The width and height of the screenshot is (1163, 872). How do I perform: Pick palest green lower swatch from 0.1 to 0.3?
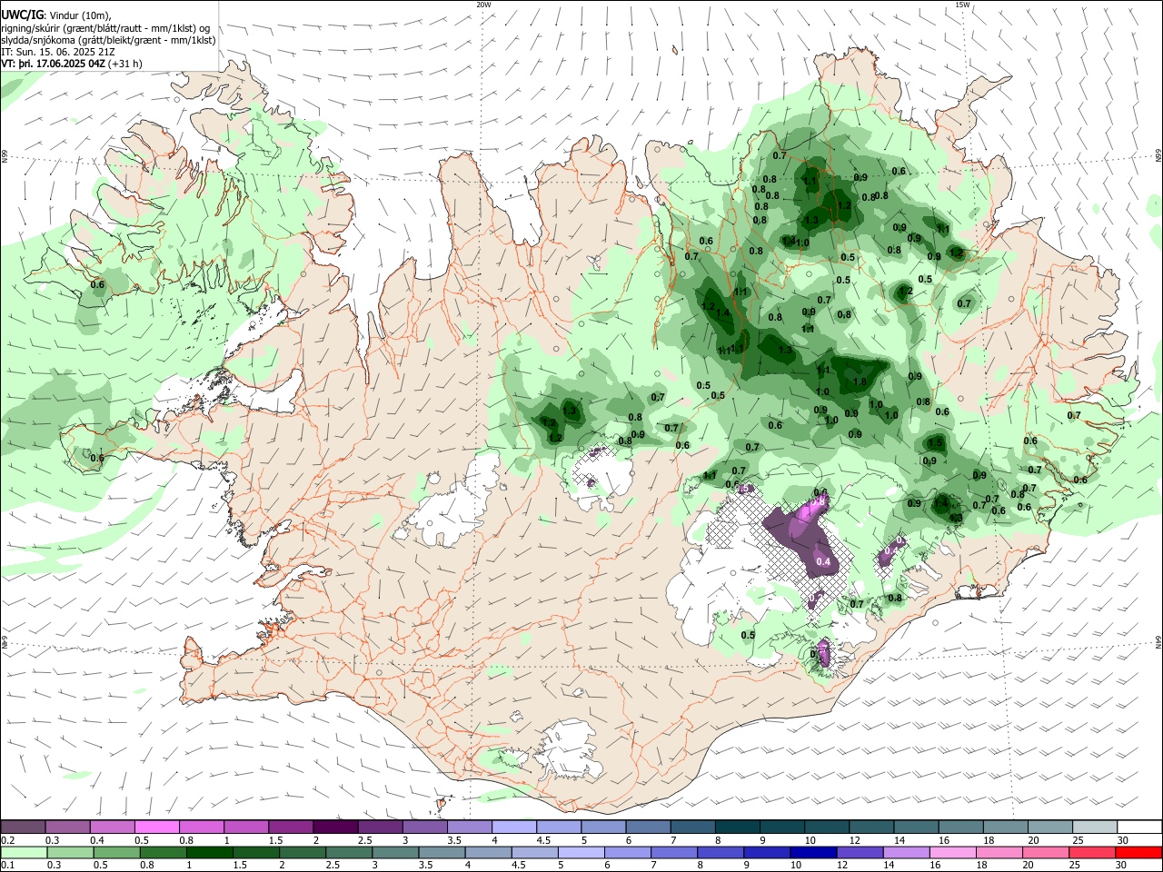tap(25, 852)
